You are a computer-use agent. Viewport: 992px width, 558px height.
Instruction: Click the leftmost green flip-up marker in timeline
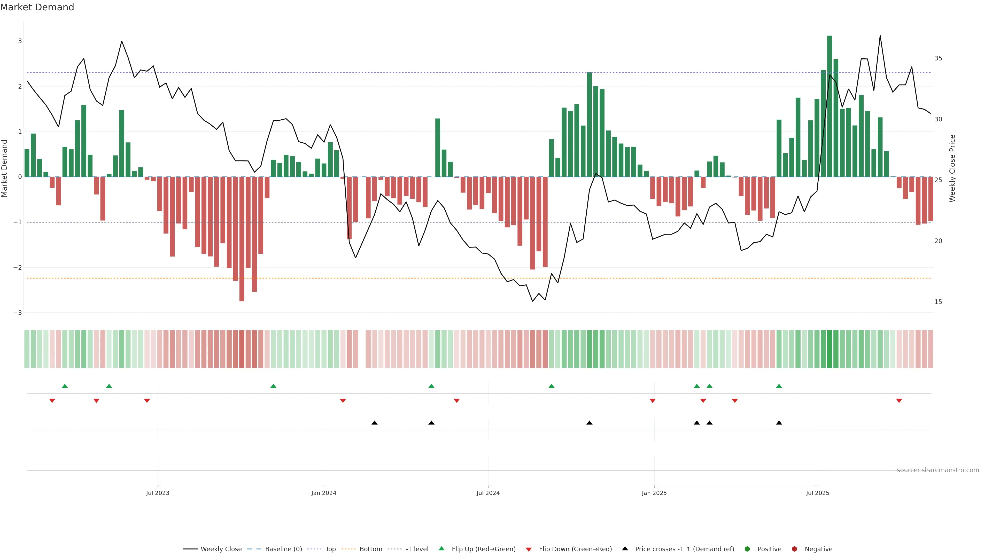point(65,386)
